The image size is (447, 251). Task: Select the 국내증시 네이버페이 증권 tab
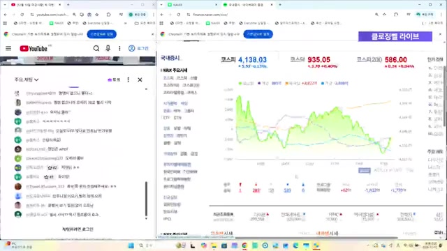coord(247,5)
